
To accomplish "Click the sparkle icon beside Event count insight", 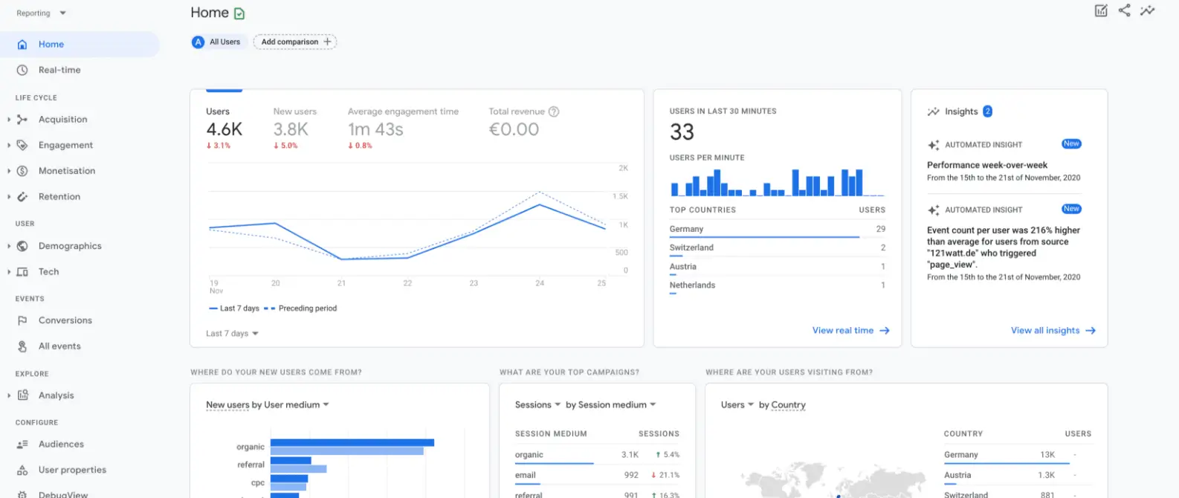I will (934, 210).
